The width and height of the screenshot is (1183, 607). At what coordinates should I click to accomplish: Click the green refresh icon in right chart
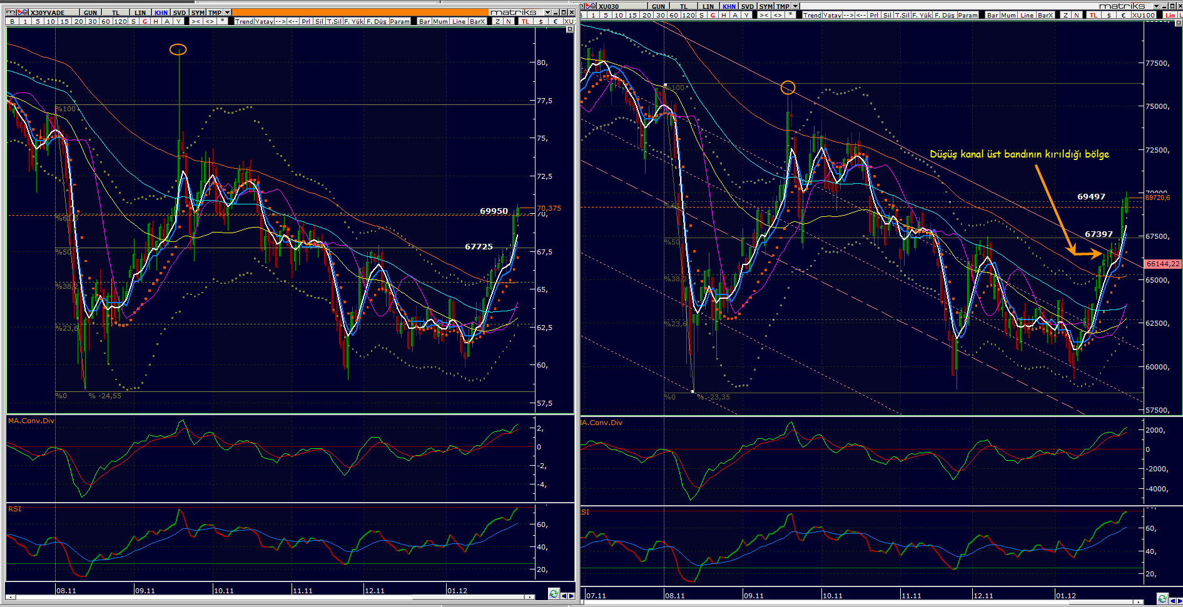(x=1162, y=598)
